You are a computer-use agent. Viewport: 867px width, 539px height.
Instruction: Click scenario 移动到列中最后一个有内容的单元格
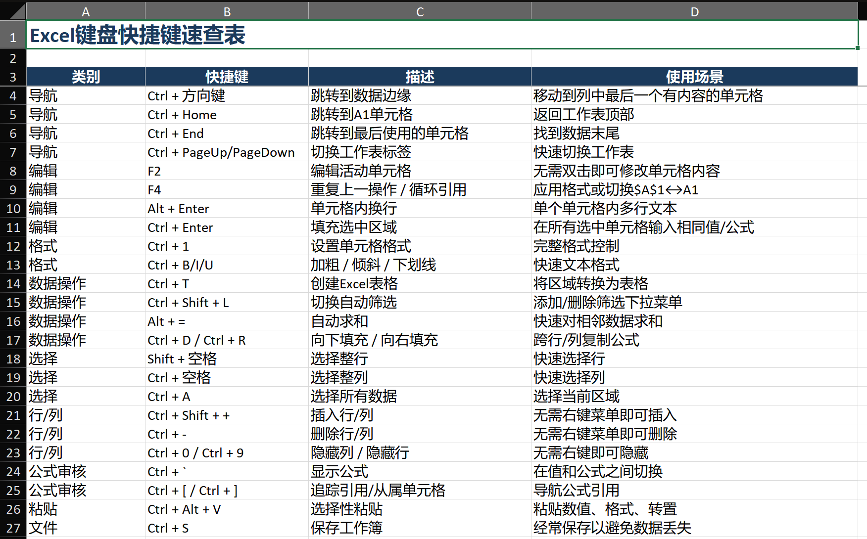pyautogui.click(x=694, y=95)
